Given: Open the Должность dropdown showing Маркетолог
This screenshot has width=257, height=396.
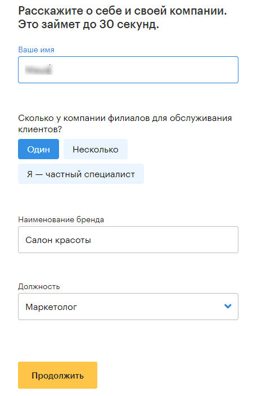Looking at the screenshot, I should (128, 307).
